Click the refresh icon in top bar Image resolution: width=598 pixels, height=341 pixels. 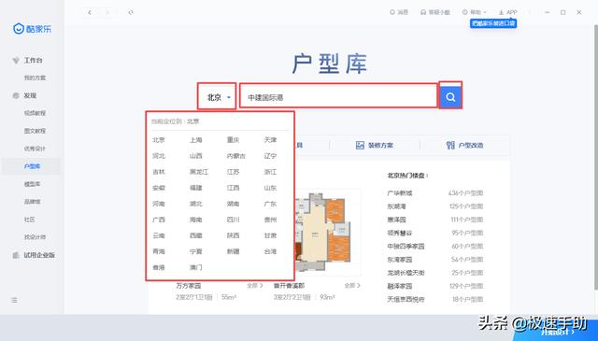point(131,12)
